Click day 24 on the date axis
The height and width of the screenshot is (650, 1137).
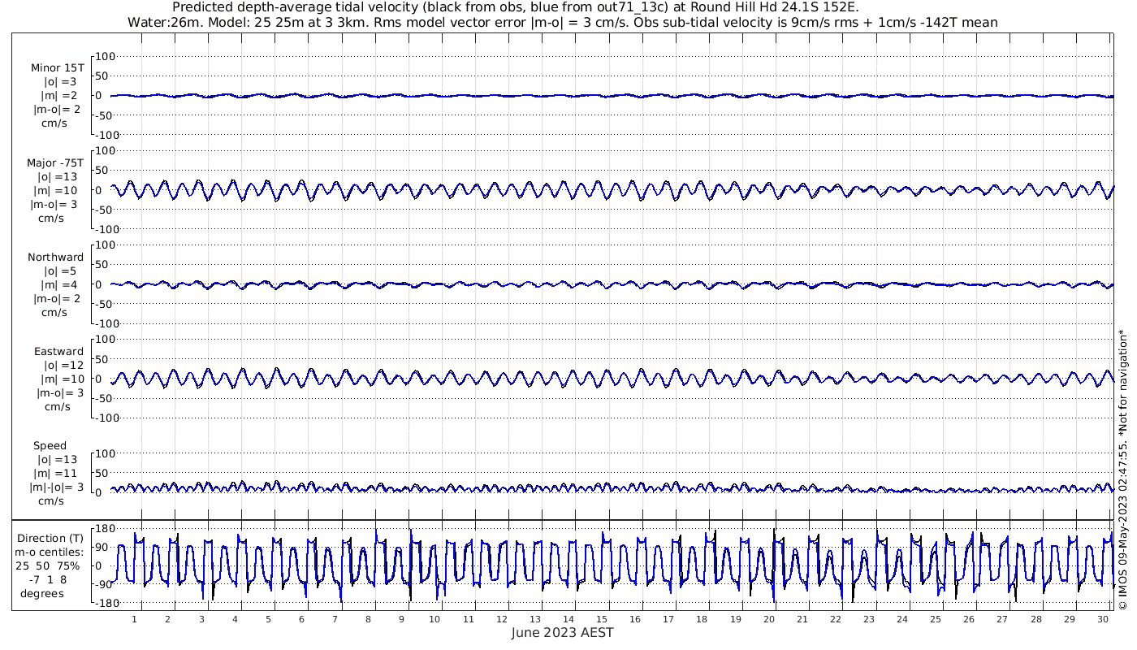902,619
